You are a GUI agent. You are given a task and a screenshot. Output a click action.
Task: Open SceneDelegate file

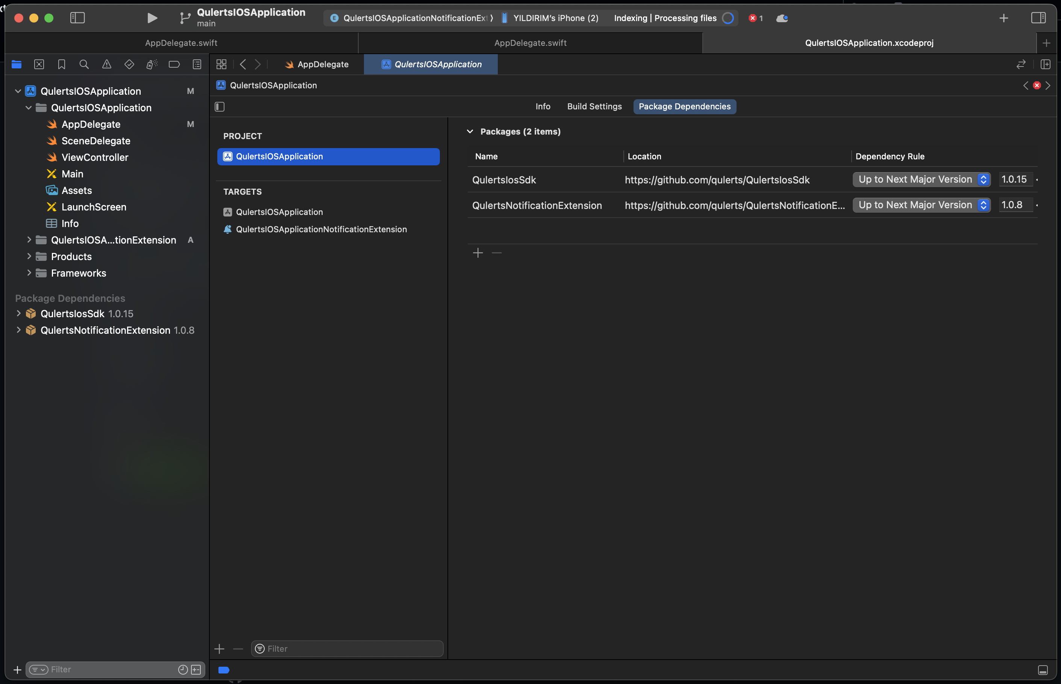click(95, 141)
